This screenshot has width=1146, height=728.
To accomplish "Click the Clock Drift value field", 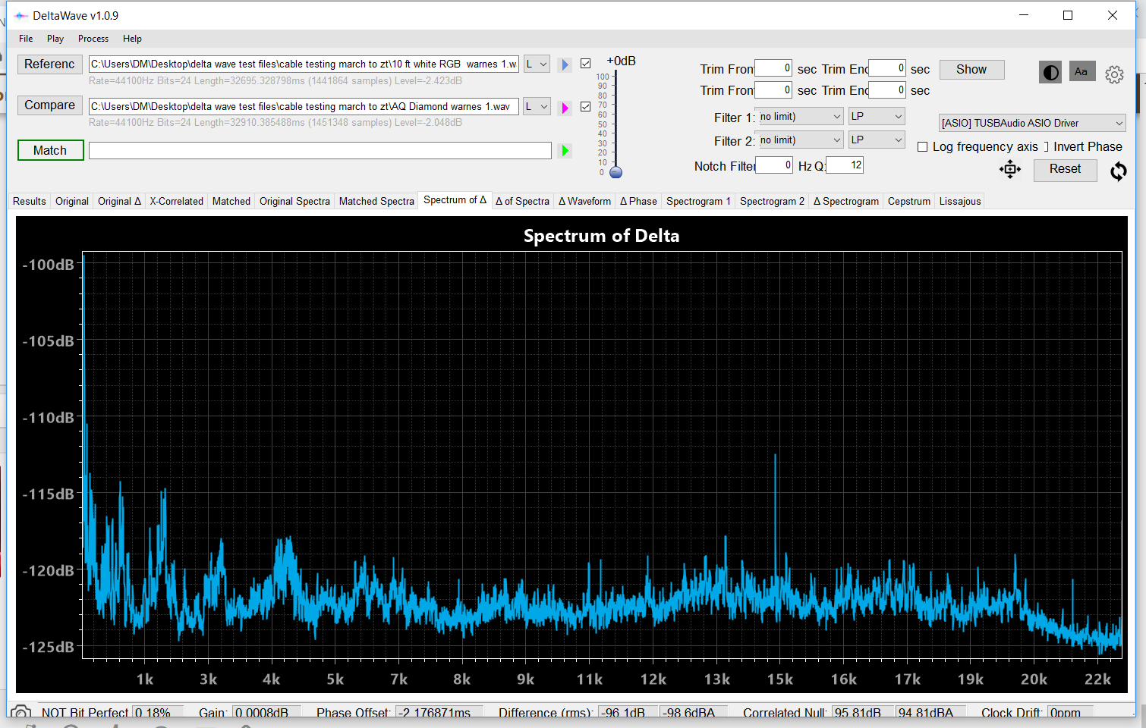I will 1070,712.
